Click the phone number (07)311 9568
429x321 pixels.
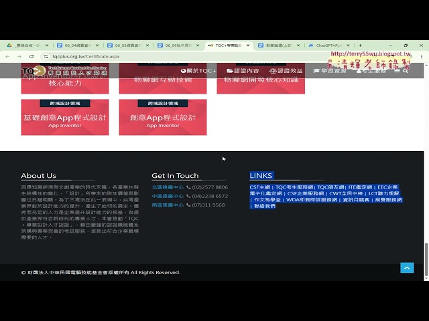208,205
